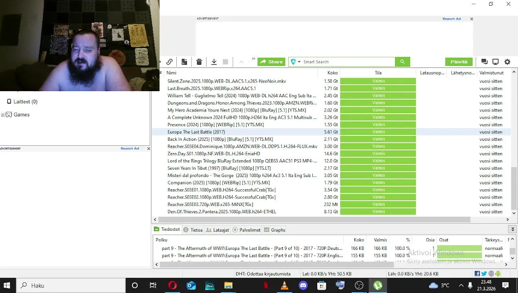Click the torrent list horizontal scrollbar
The width and height of the screenshot is (518, 293).
314,220
